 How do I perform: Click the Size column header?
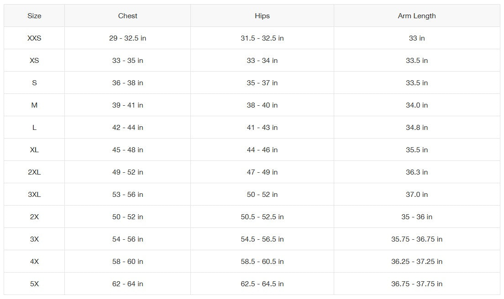click(34, 16)
